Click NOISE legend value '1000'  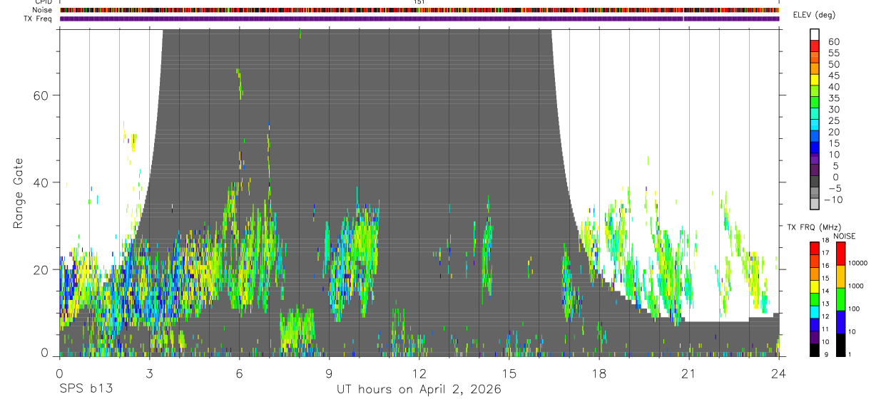[855, 286]
